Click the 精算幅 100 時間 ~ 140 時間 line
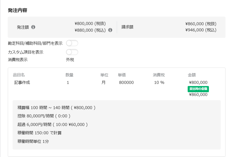Screen dimensions: 232x157 [56, 108]
